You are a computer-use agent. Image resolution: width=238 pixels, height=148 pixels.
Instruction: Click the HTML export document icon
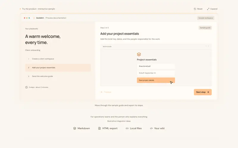[x=99, y=128]
